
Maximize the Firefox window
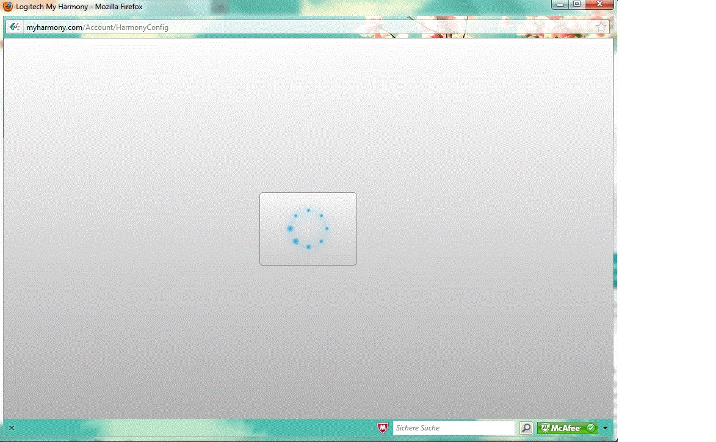[x=577, y=4]
